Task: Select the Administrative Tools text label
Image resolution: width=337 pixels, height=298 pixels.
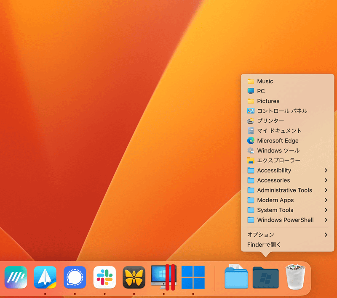Action: click(285, 190)
